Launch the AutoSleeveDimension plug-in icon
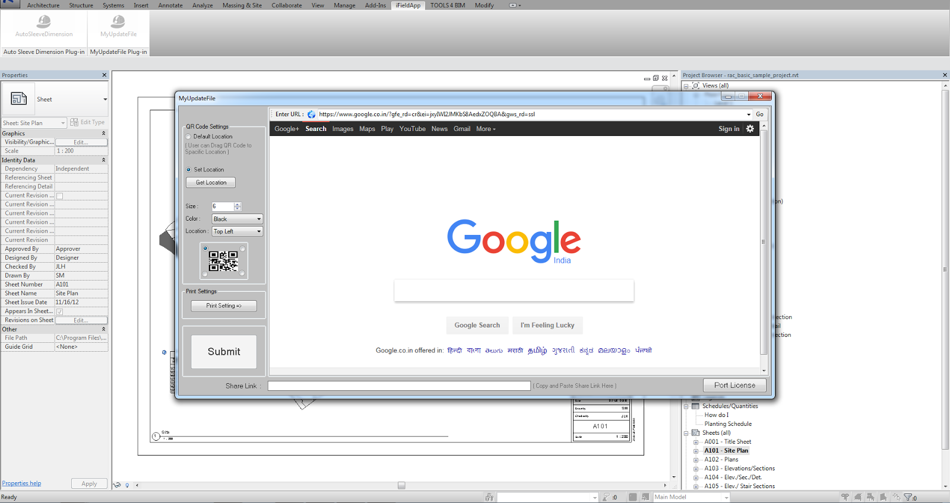 click(x=44, y=22)
